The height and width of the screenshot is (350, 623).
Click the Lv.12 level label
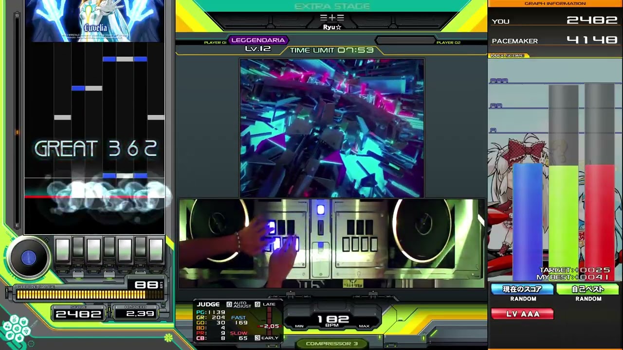tap(258, 49)
